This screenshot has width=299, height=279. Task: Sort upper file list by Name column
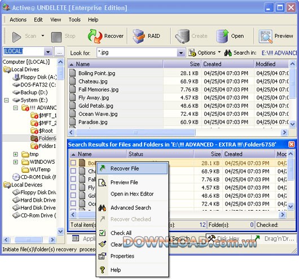[115, 64]
